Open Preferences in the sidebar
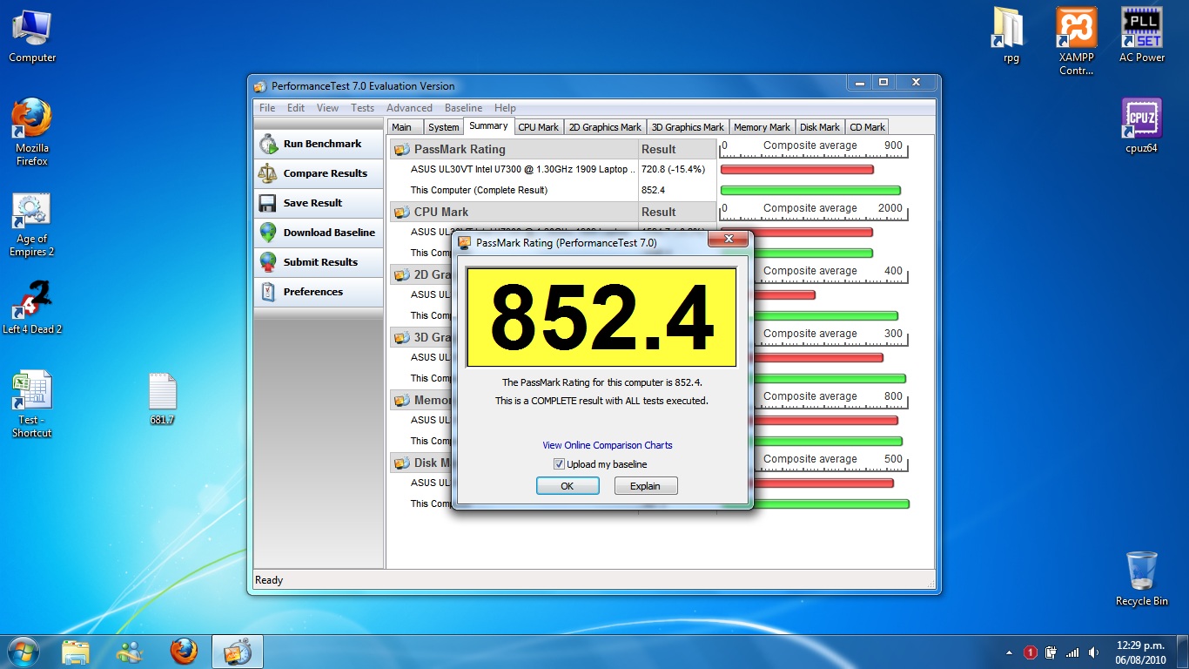The image size is (1189, 669). 319,292
